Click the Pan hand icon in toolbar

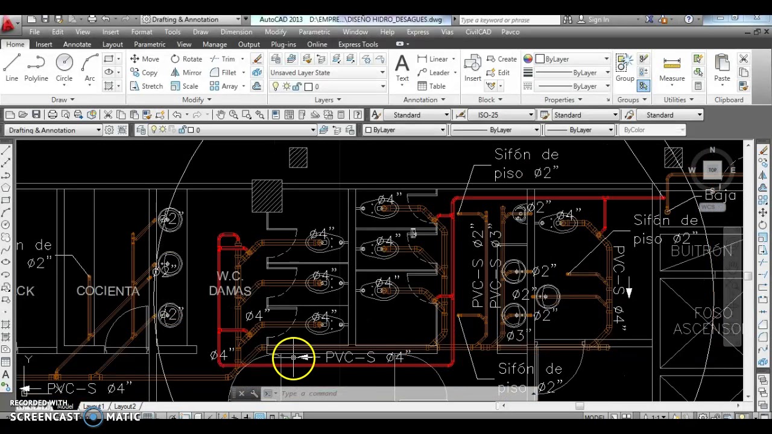221,115
